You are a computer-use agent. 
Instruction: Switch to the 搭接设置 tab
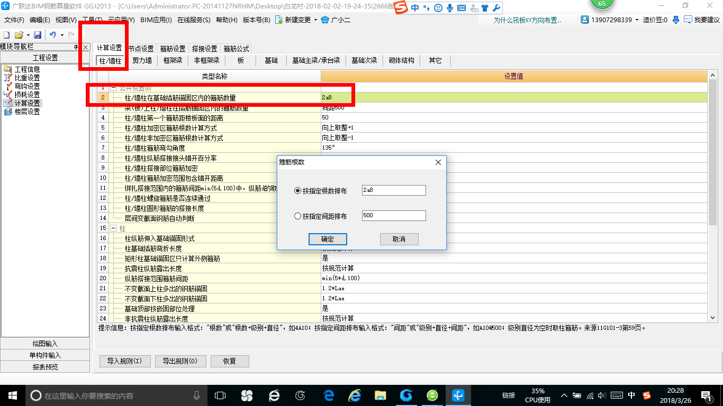coord(205,49)
